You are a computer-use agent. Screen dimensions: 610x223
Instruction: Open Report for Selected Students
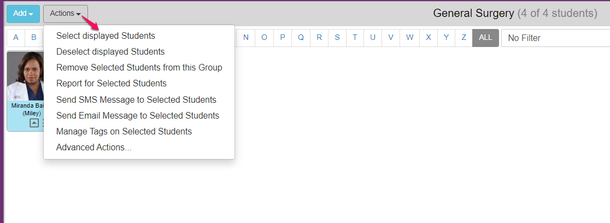112,84
